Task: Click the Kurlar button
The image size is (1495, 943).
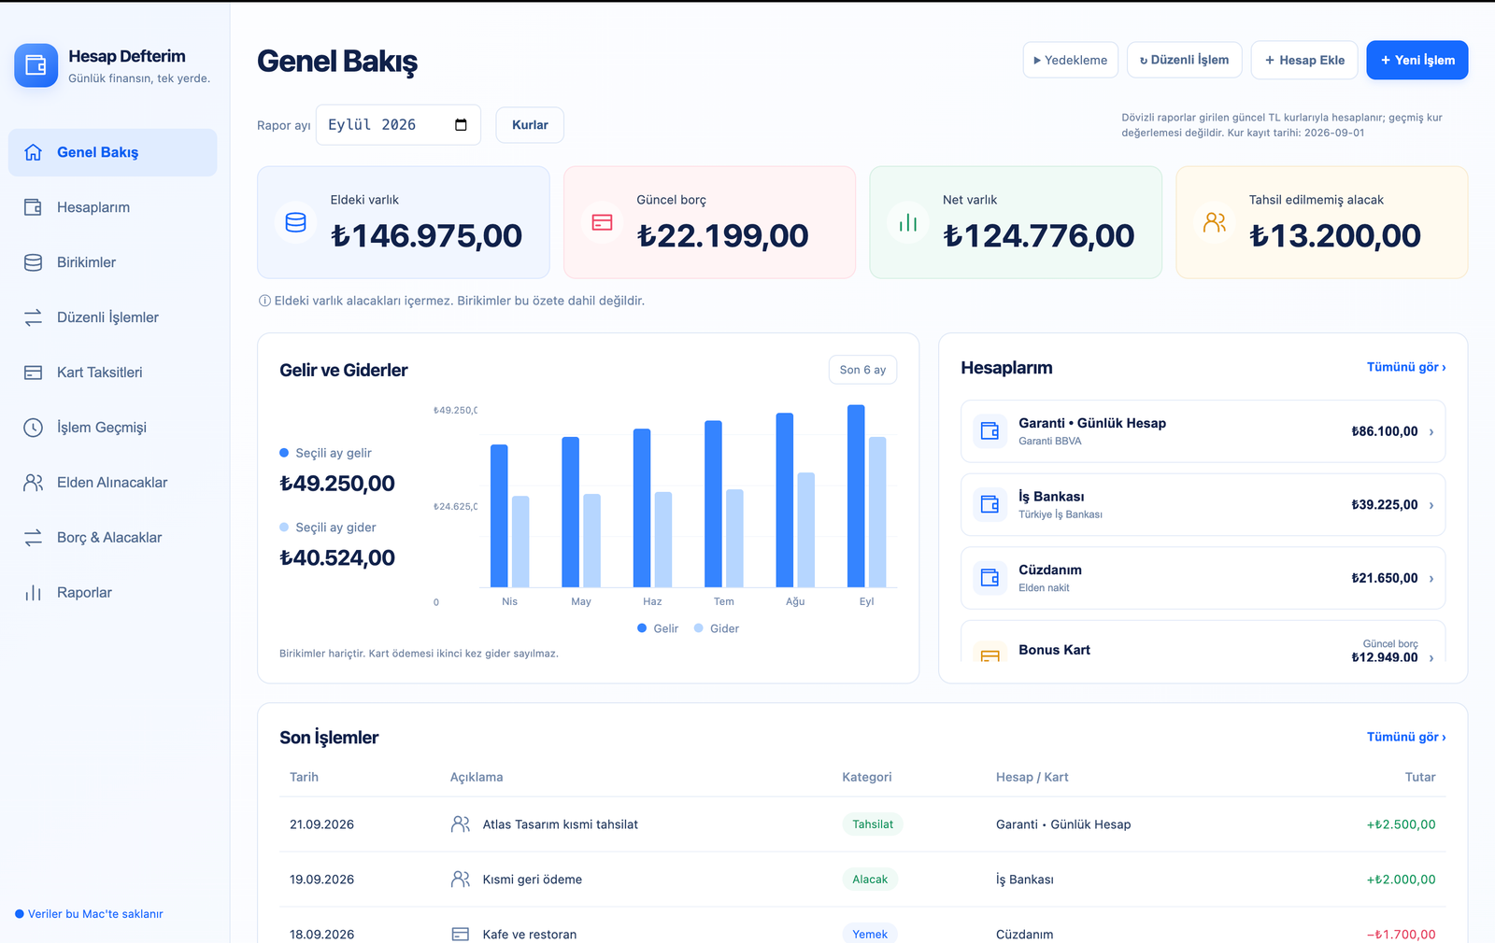Action: coord(530,125)
